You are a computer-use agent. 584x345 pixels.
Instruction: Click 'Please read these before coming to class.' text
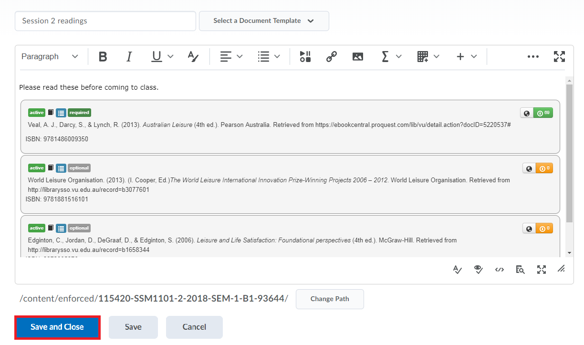[x=89, y=88]
